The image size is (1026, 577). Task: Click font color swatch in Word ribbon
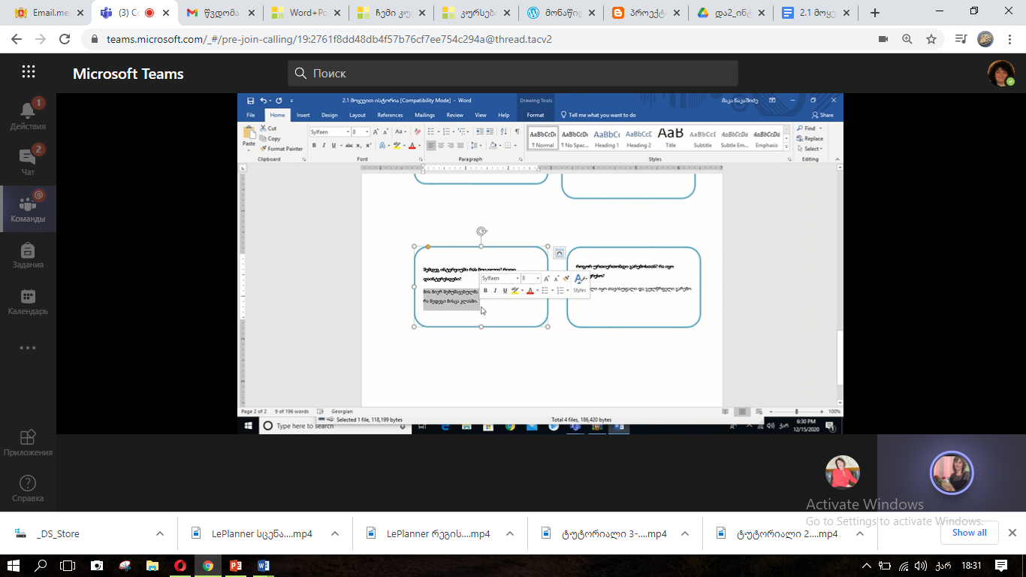[x=411, y=146]
